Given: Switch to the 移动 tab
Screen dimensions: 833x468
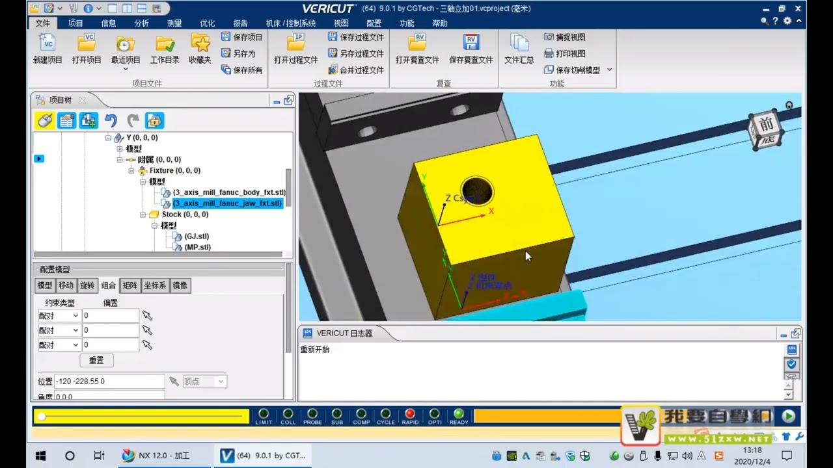Looking at the screenshot, I should click(x=66, y=285).
